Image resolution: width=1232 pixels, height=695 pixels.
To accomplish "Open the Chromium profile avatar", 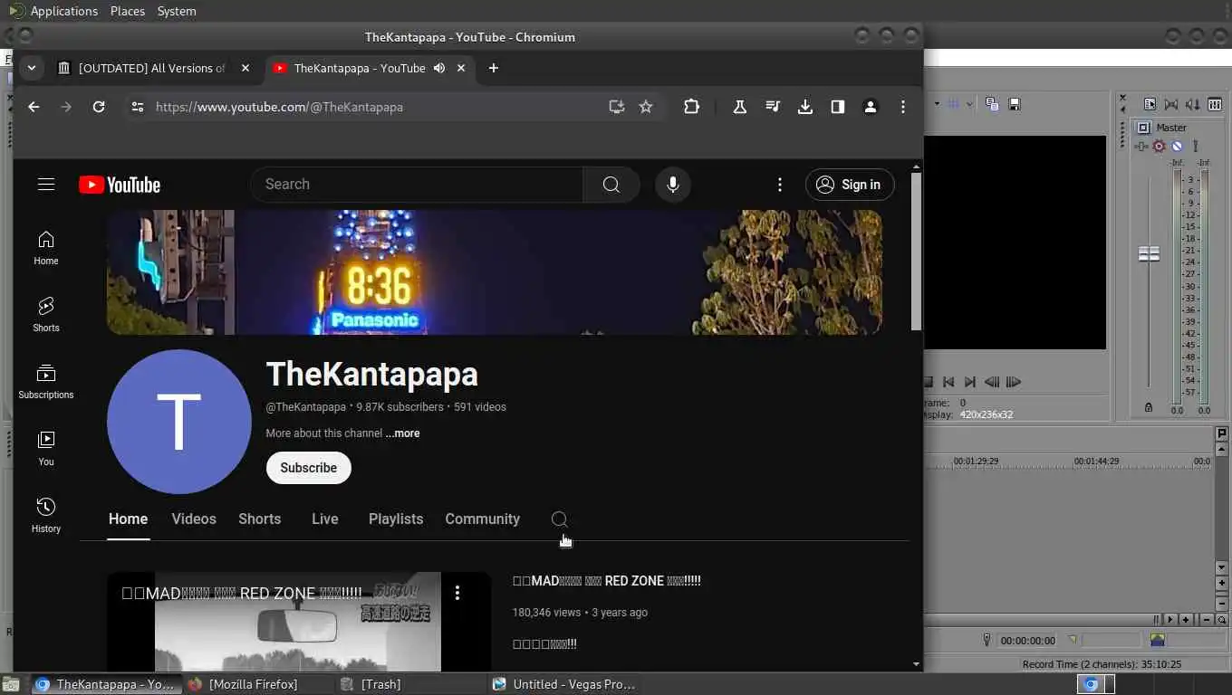I will coord(871,107).
